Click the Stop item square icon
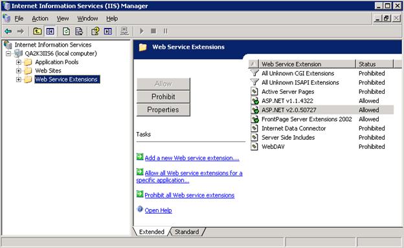The width and height of the screenshot is (404, 248). coord(153,31)
